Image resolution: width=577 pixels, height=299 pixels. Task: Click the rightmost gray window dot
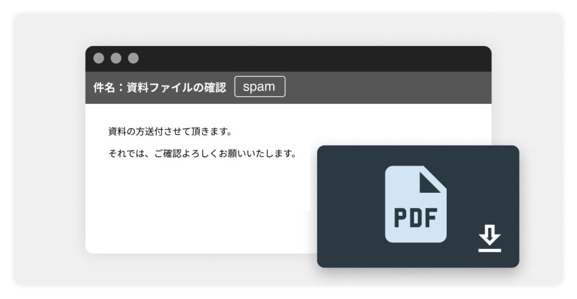[x=133, y=58]
